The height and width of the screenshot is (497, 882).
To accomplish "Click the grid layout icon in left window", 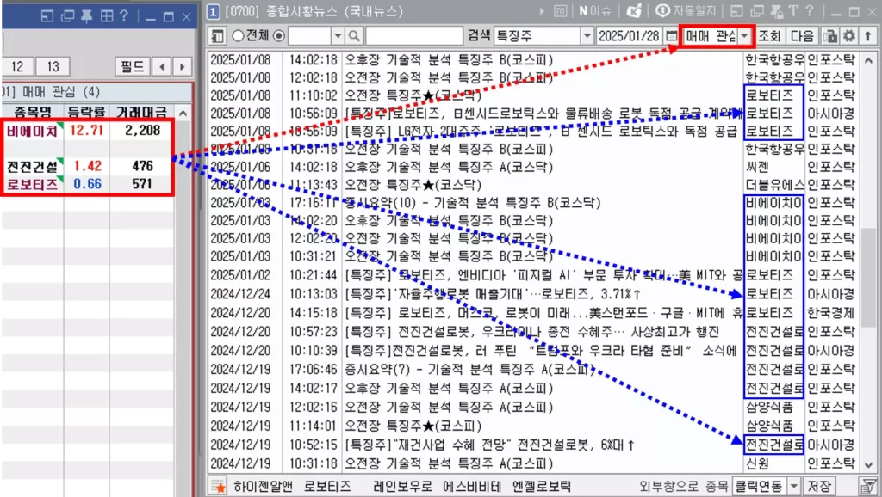I will click(106, 16).
